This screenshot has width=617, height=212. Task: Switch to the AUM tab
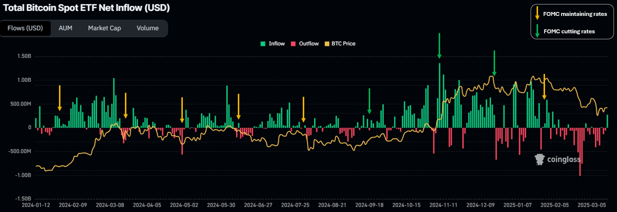click(x=65, y=28)
